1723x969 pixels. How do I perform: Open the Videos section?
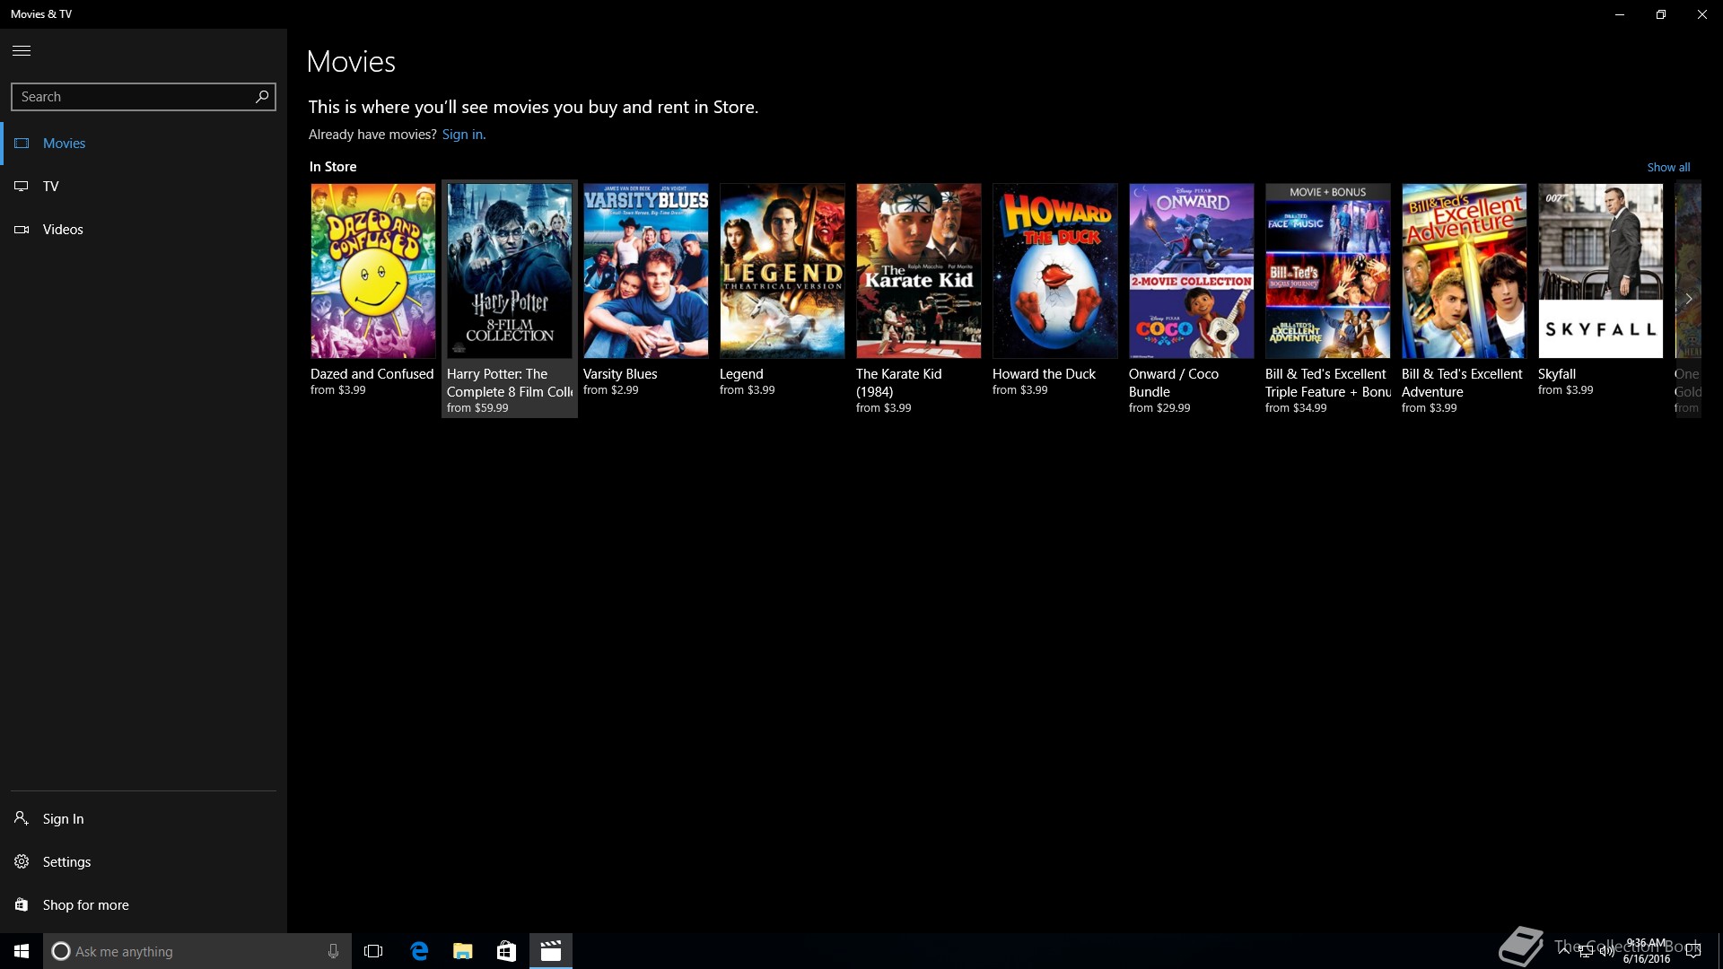pos(144,230)
